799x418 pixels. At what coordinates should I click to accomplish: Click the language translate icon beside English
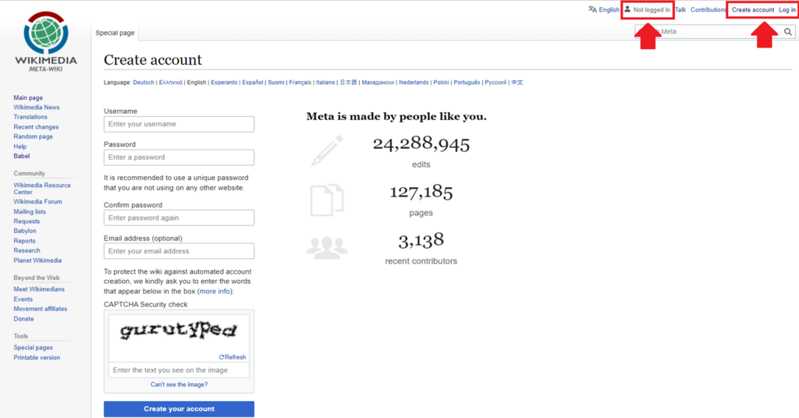point(592,9)
